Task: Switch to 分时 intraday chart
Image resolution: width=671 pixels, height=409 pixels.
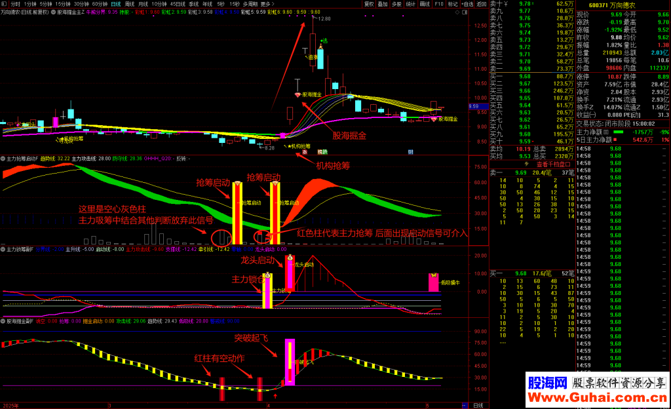Action: [16, 4]
